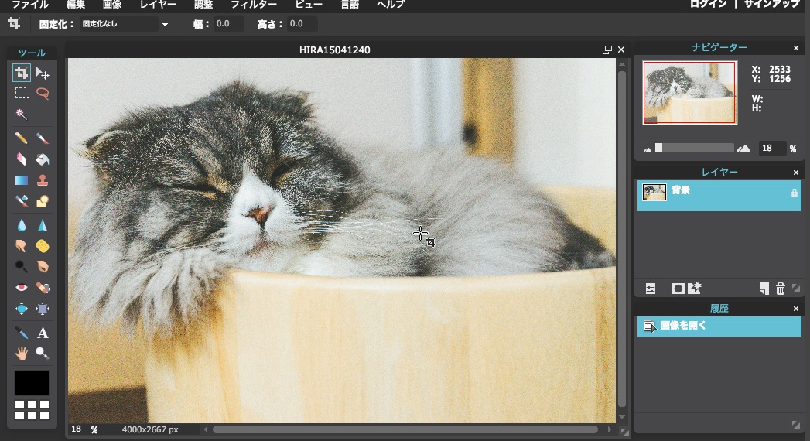Screen dimensions: 810x441
Task: Click the navigator zoom percentage field
Action: pos(771,149)
